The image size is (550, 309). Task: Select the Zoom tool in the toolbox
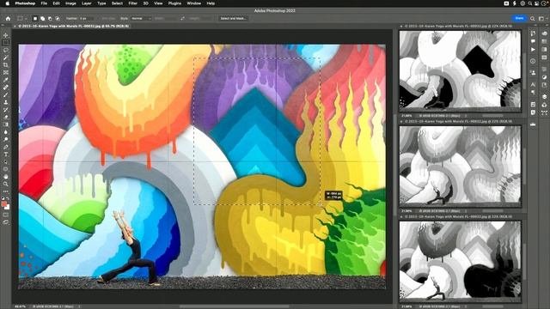tap(6, 184)
